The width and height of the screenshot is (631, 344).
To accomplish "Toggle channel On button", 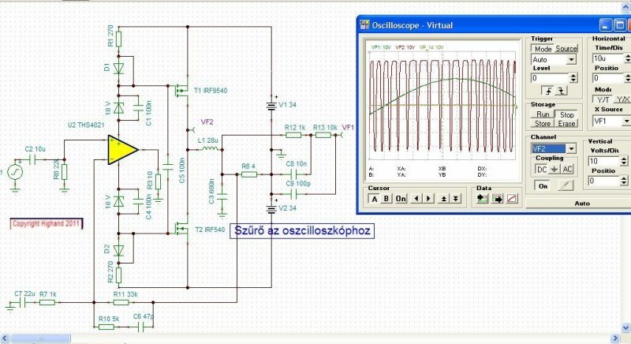I will pos(543,186).
